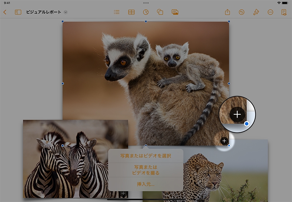Open the document view options icon

(x=284, y=12)
